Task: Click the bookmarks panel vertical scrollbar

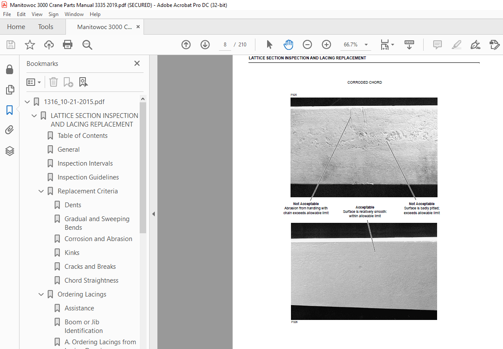Action: 143,168
